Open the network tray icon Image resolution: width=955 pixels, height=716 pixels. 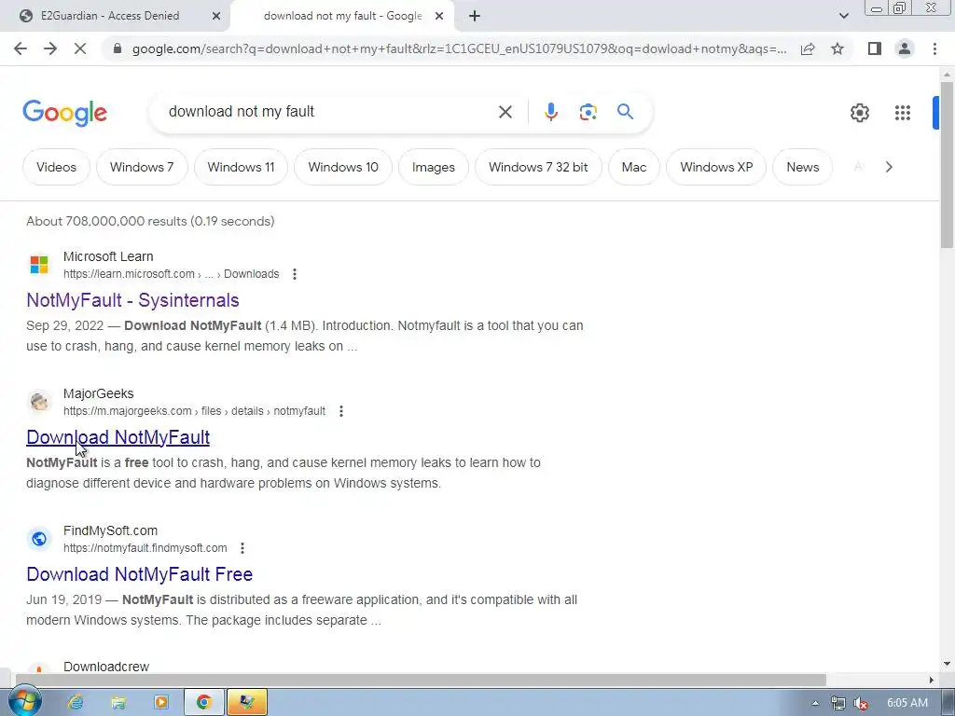tap(838, 703)
